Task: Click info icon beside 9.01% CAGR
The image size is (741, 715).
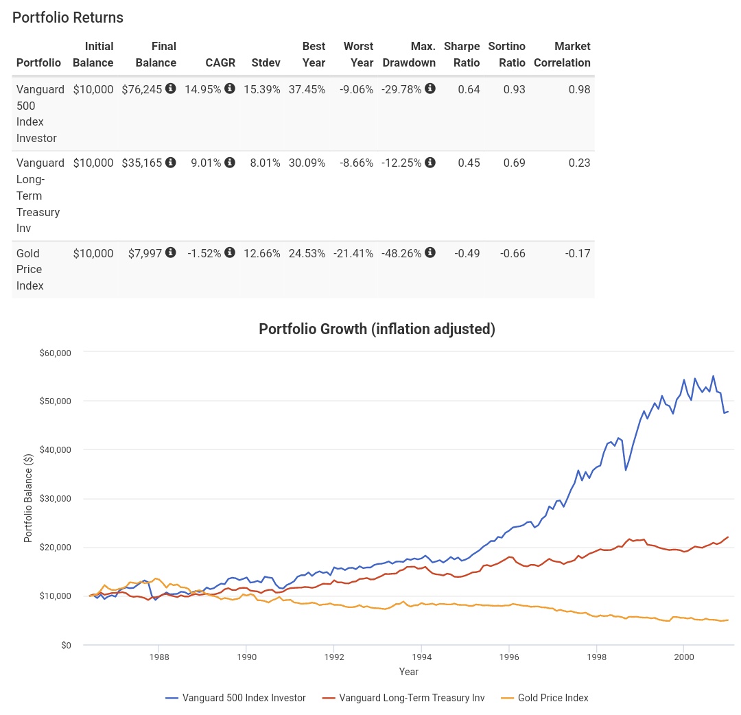Action: pos(230,163)
